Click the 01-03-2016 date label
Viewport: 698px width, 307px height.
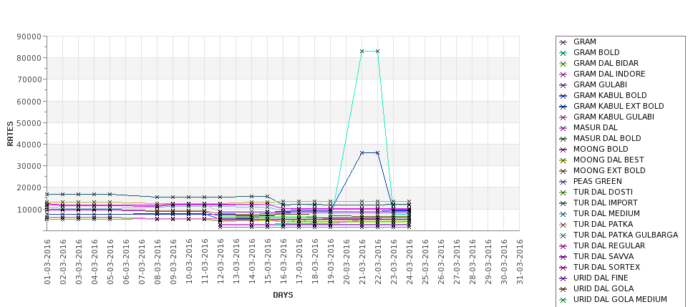47,262
